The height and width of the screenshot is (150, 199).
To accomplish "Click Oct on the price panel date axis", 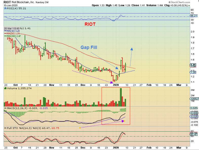I will pos(15,85).
